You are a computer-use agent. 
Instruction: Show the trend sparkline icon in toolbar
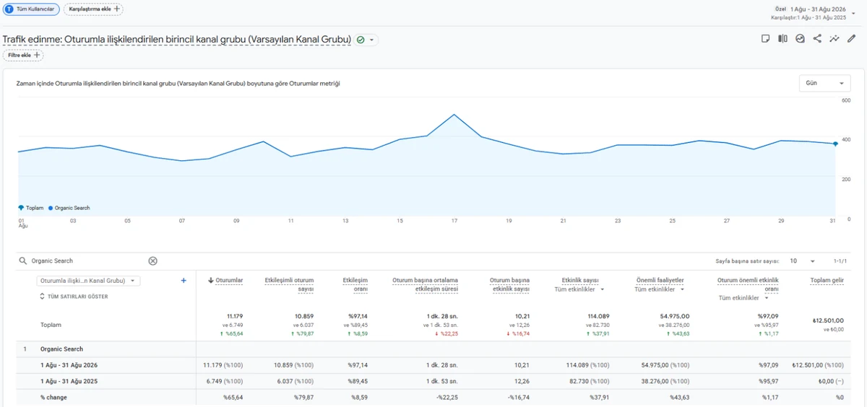[x=834, y=39]
